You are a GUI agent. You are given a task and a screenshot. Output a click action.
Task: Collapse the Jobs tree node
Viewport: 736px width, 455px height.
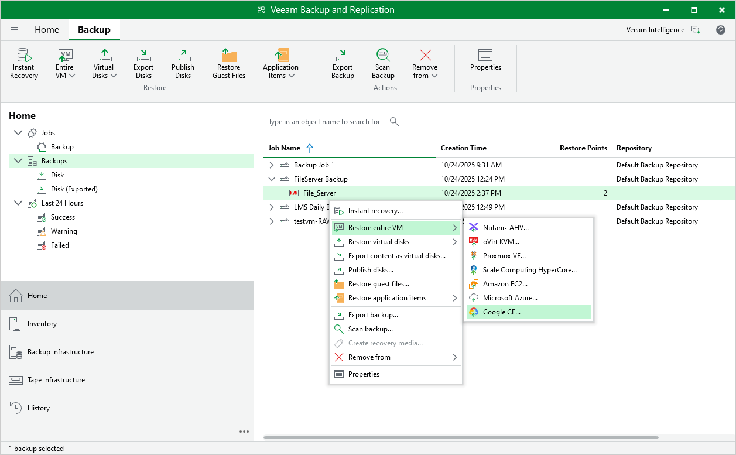[x=18, y=133]
